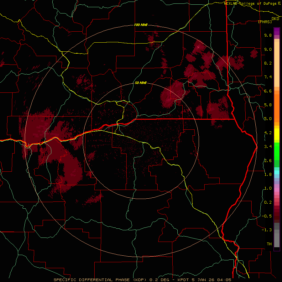Viewport: 282px width, 282px height.
Task: Click the -1.3 value on color scale
Action: [x=267, y=230]
